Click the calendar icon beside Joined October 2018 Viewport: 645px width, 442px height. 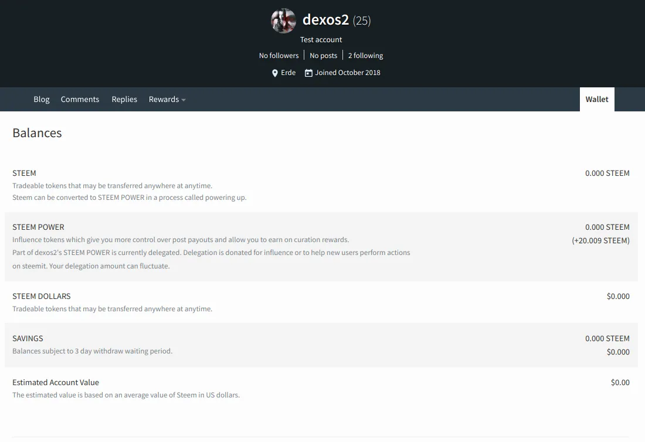[308, 73]
